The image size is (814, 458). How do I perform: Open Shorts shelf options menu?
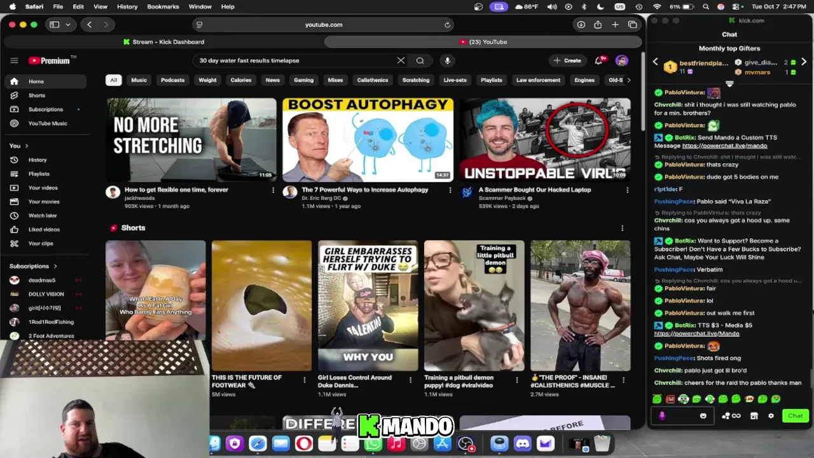[622, 228]
